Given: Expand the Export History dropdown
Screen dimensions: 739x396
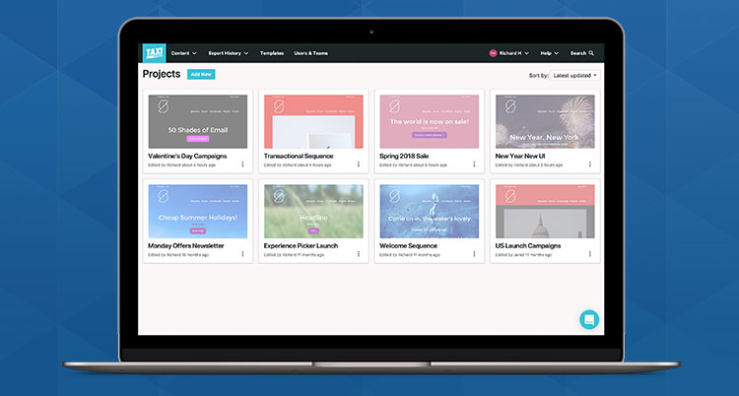Looking at the screenshot, I should [229, 53].
